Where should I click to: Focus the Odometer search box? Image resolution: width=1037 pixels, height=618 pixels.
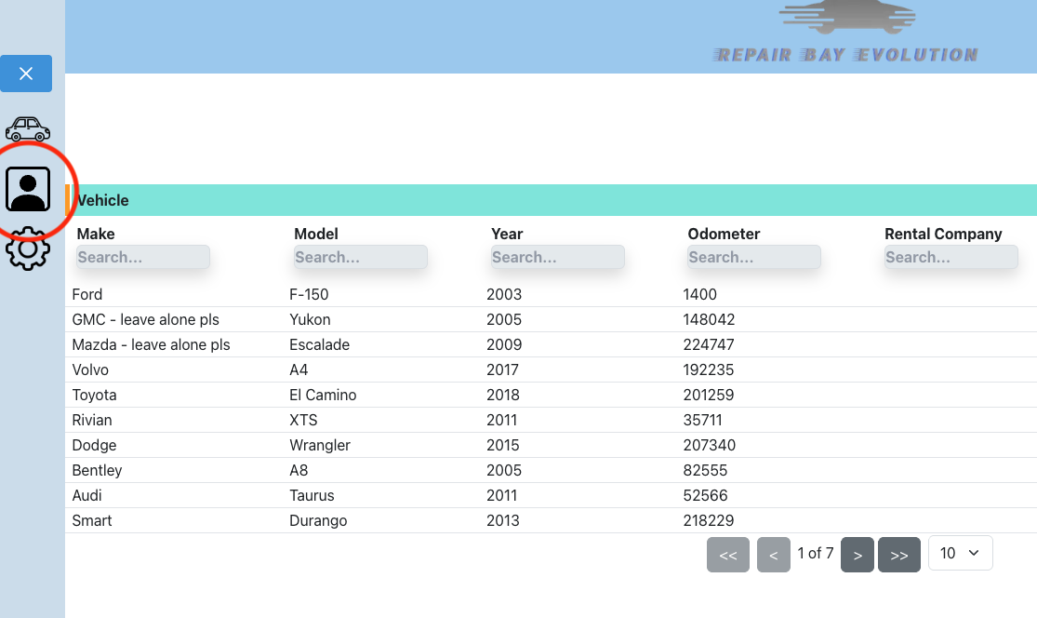pos(753,257)
